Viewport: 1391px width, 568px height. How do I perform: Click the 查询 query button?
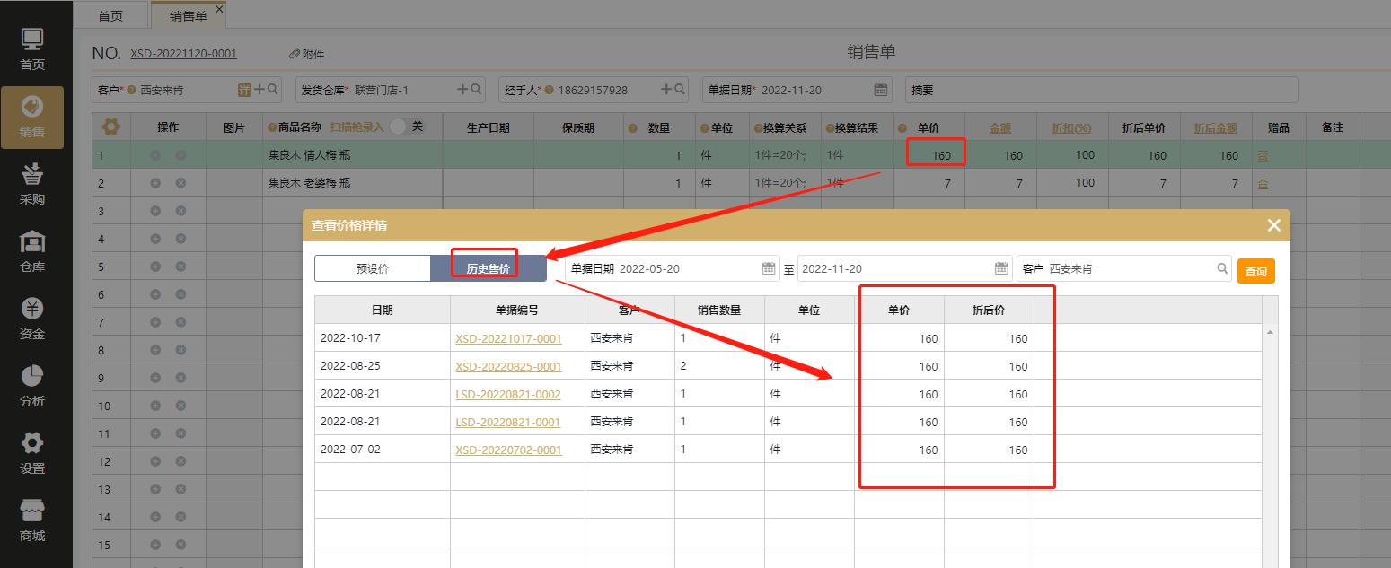coord(1255,270)
